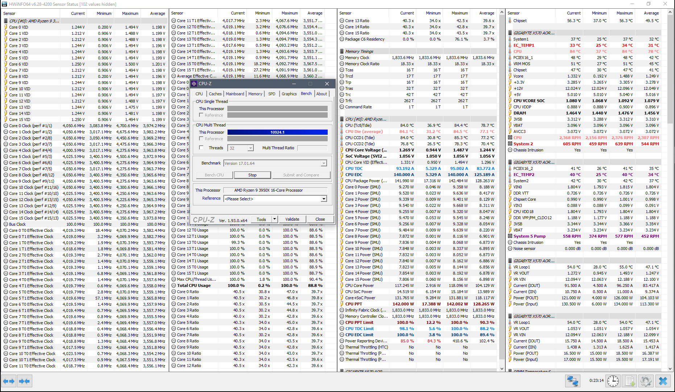Image resolution: width=675 pixels, height=392 pixels.
Task: Click Submit and Compare button
Action: tap(301, 175)
